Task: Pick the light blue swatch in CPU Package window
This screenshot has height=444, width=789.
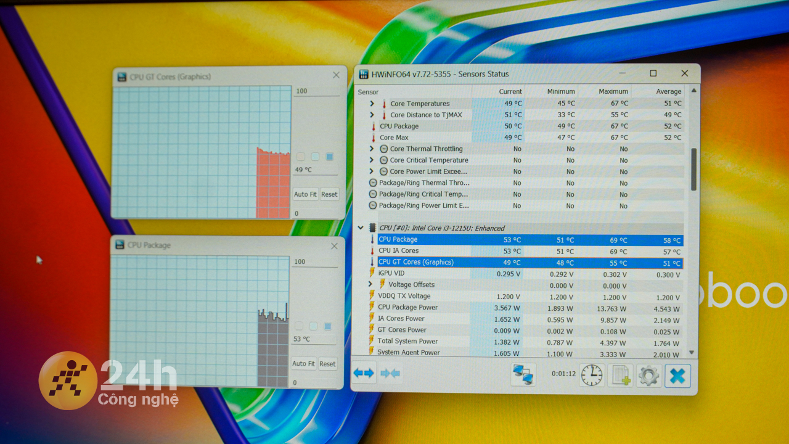Action: click(313, 326)
